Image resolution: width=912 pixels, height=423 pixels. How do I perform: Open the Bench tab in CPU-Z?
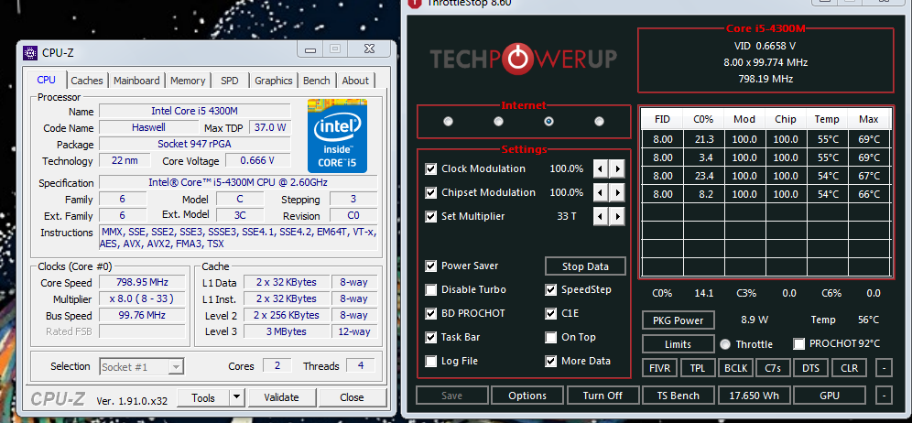[x=317, y=81]
